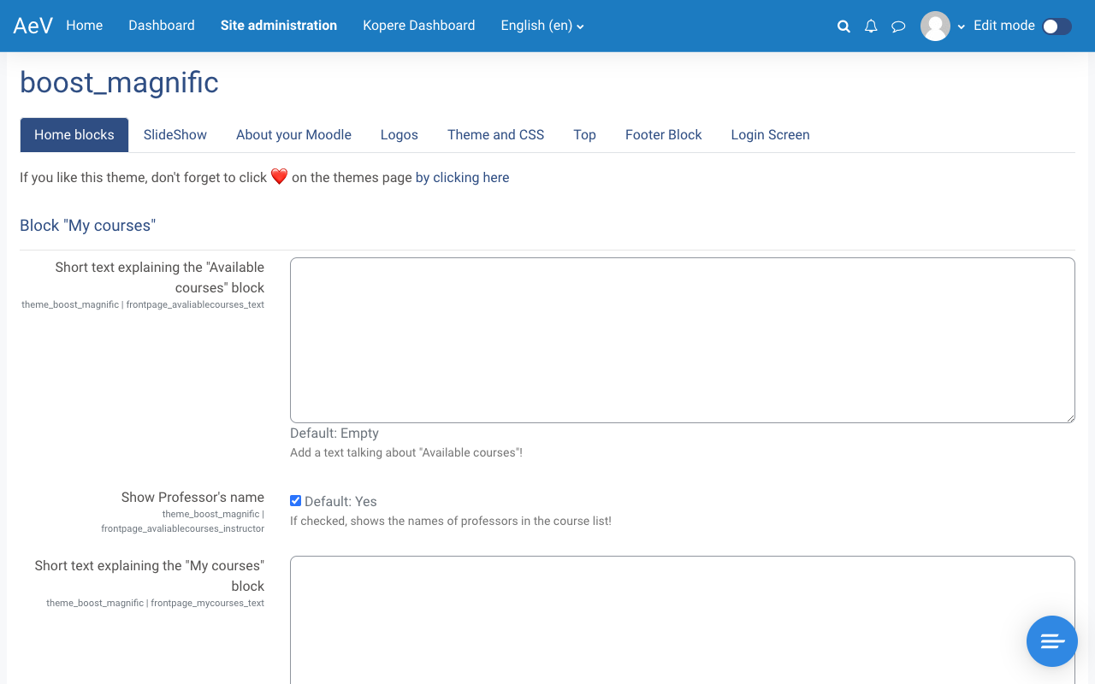Click the Available courses text area
Screen dimensions: 1095x684
click(x=682, y=340)
